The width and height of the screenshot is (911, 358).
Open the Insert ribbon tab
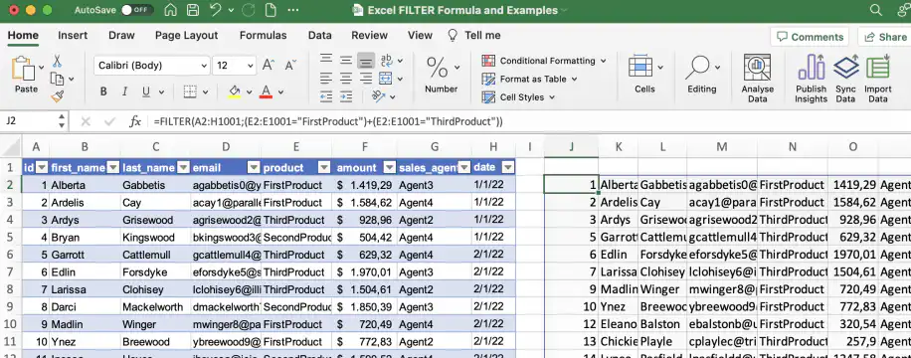point(73,36)
